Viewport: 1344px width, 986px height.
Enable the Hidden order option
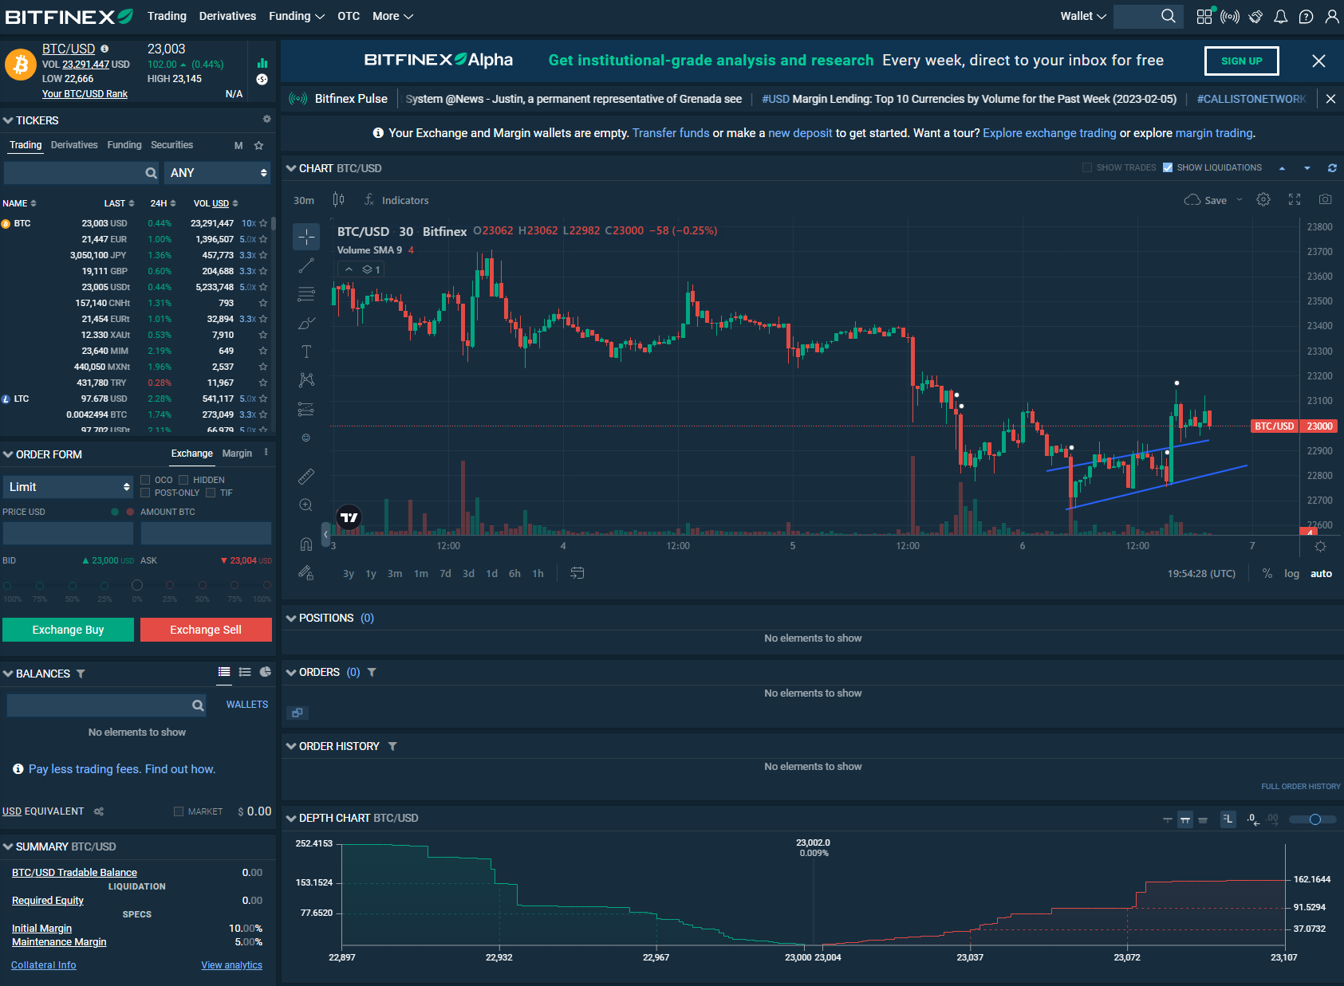point(183,480)
